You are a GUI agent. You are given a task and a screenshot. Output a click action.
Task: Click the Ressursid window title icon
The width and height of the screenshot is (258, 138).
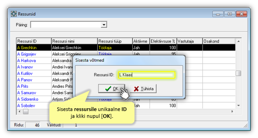click(x=14, y=14)
